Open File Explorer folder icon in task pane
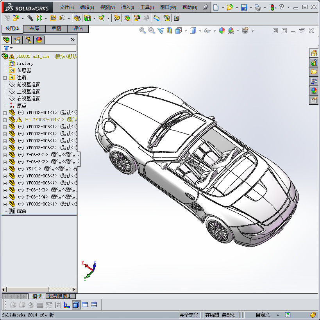 pos(314,72)
